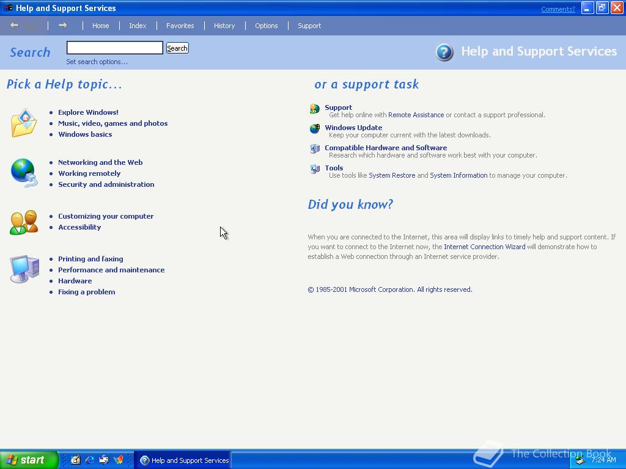Click the folder icon beside Explore Windows
This screenshot has width=626, height=469.
tap(24, 123)
